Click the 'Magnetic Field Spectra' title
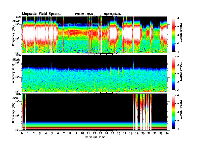Viewport: 199px width, 153px height. (41, 14)
